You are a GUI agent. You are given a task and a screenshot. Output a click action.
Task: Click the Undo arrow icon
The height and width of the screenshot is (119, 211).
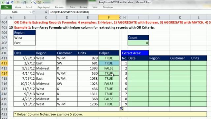(x=12, y=2)
